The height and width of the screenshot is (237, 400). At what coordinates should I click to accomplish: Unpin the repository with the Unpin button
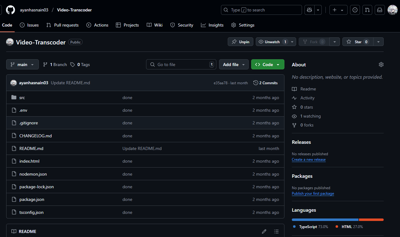pos(240,42)
